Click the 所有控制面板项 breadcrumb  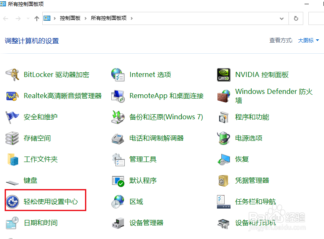(x=109, y=18)
